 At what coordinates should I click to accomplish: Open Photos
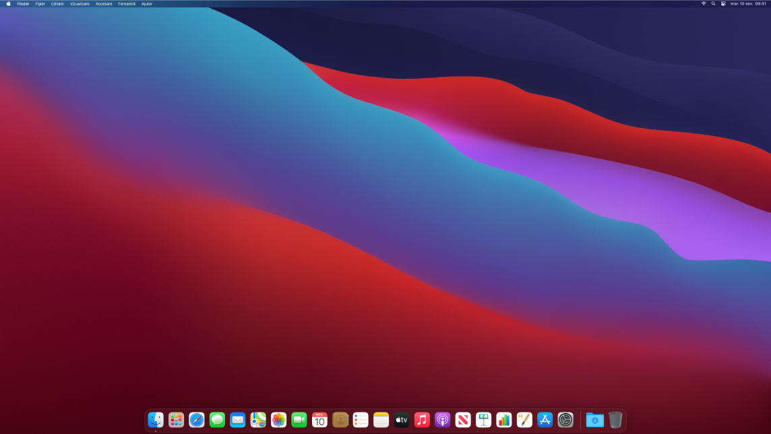[278, 420]
